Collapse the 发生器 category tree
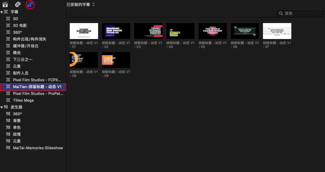The height and width of the screenshot is (172, 325). 2,107
